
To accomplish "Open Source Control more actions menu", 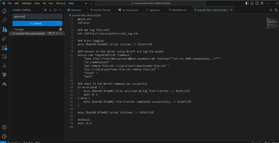I will click(x=60, y=10).
